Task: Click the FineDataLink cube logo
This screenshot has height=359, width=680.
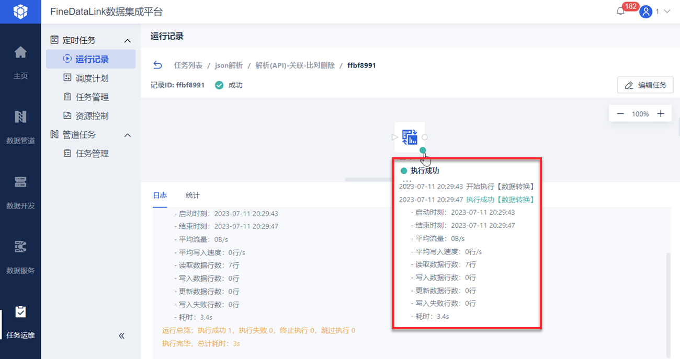Action: tap(20, 11)
